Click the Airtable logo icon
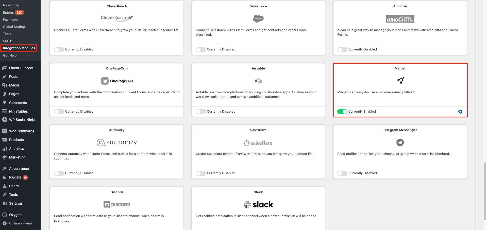 258,81
